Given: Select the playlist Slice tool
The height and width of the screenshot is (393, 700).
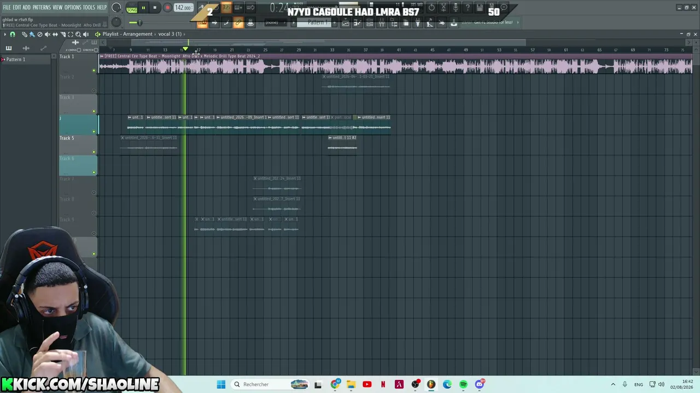Looking at the screenshot, I should click(x=62, y=34).
